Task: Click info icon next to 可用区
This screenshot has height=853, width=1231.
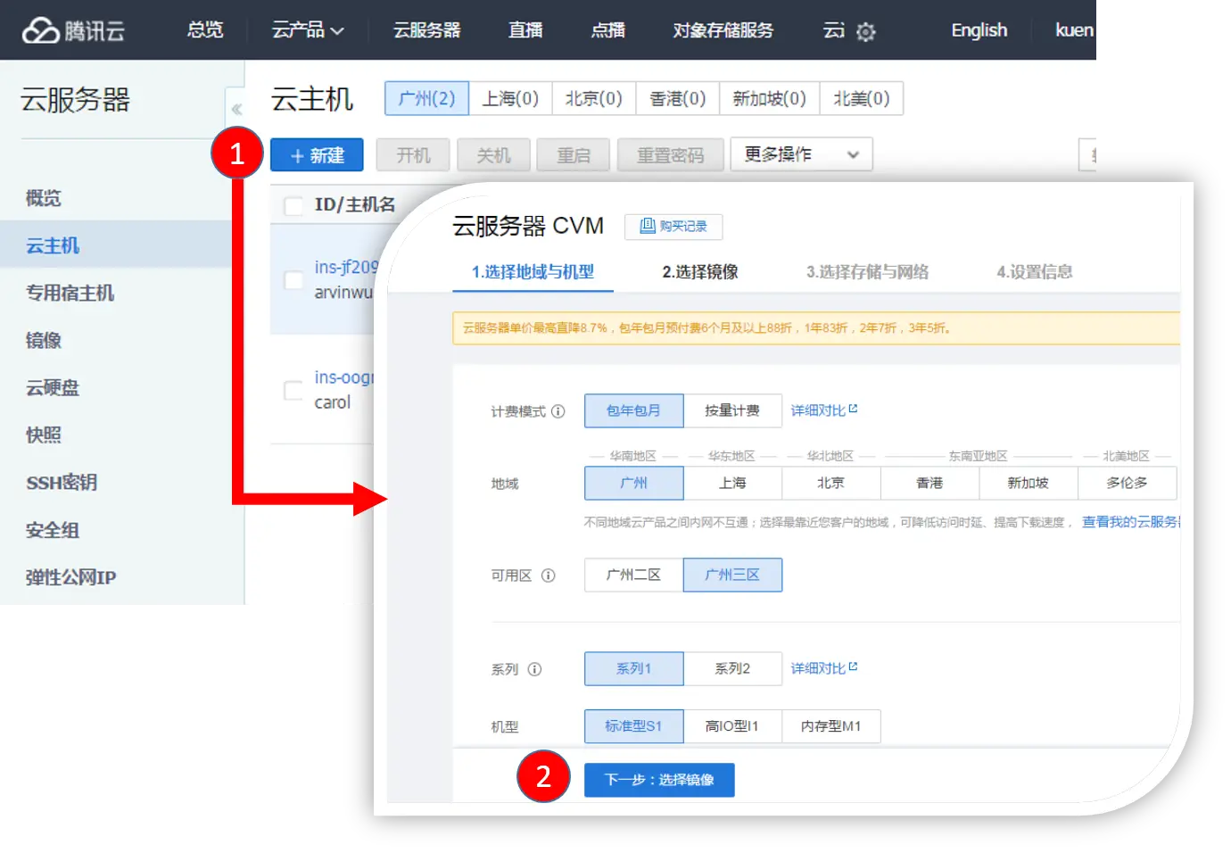Action: click(x=549, y=576)
